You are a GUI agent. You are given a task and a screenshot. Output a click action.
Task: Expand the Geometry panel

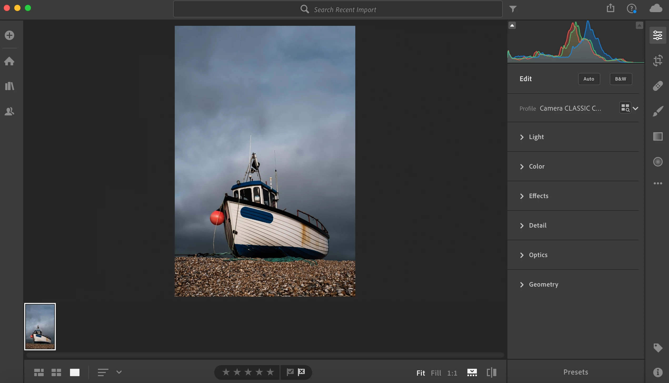coord(543,284)
